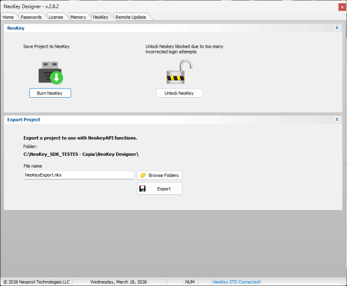
Task: Open the Remote Update tab
Action: (x=131, y=17)
